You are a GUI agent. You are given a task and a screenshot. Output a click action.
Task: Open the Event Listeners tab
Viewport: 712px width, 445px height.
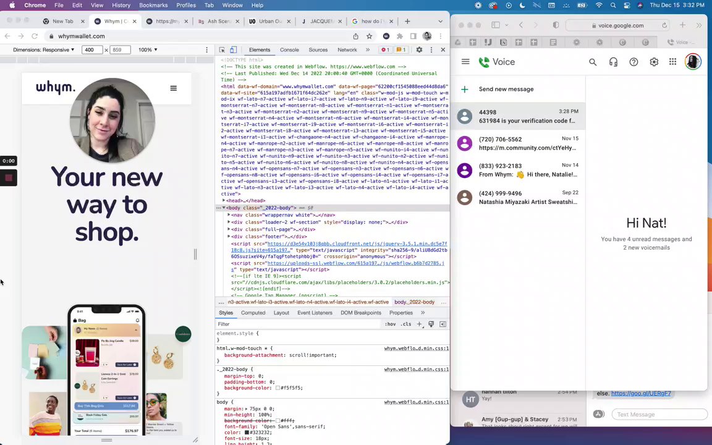tap(315, 313)
